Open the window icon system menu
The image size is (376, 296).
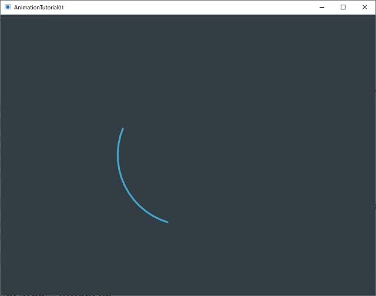coord(8,7)
